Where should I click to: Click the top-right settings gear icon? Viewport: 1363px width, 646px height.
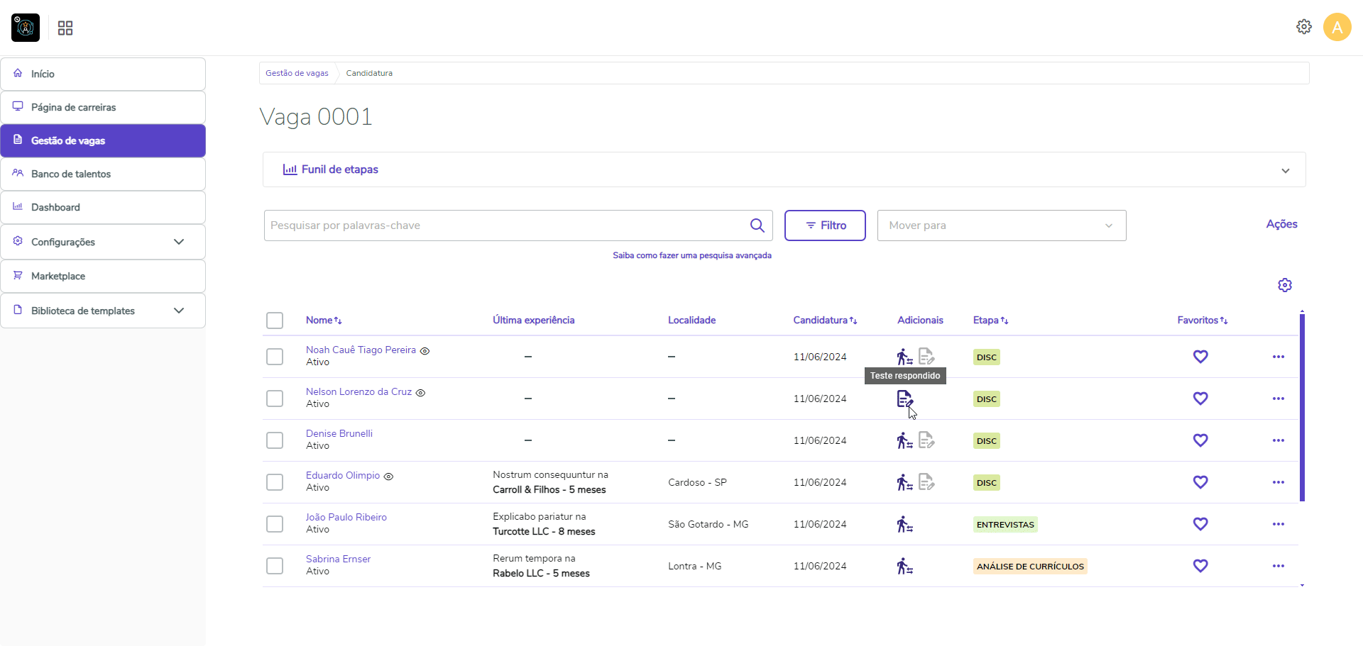[x=1303, y=27]
